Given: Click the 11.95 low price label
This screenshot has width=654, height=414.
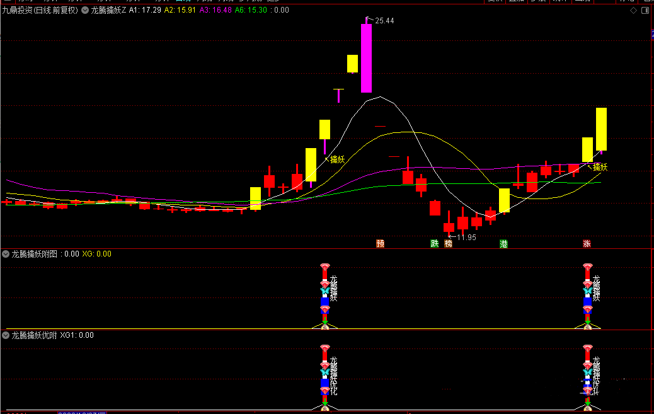Looking at the screenshot, I should click(x=466, y=237).
